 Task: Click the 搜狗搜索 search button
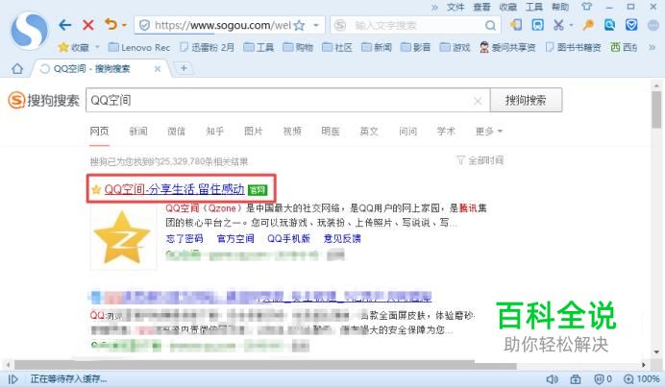[526, 101]
